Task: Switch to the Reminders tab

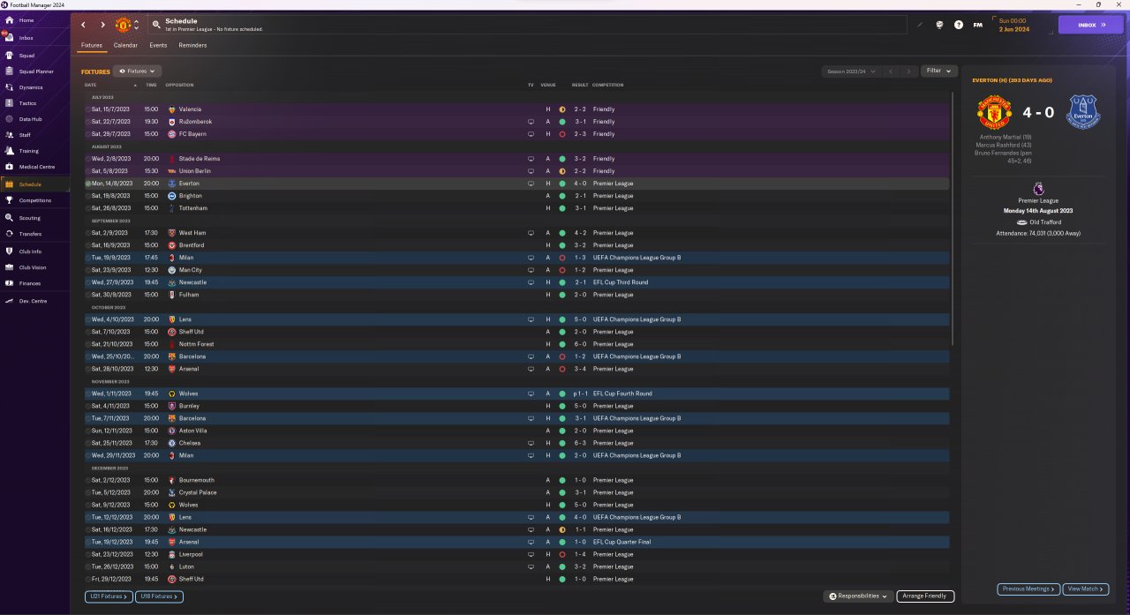Action: 192,45
